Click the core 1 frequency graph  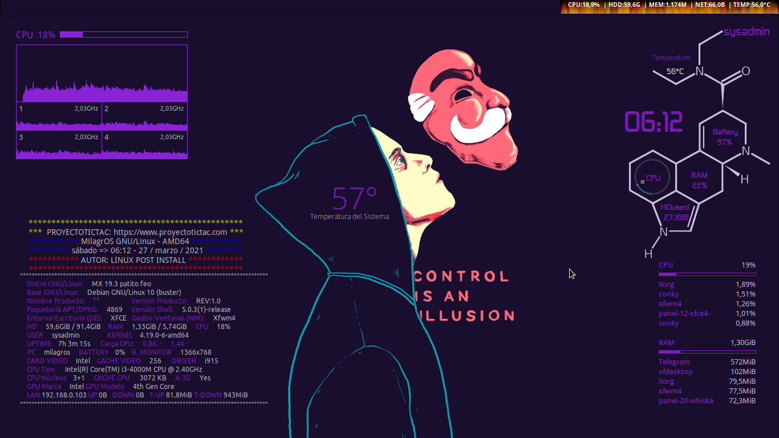coord(59,117)
